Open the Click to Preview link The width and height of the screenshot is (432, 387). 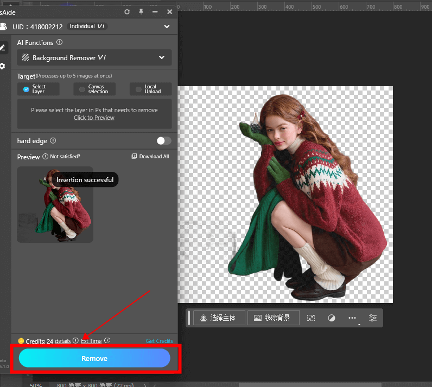tap(94, 118)
